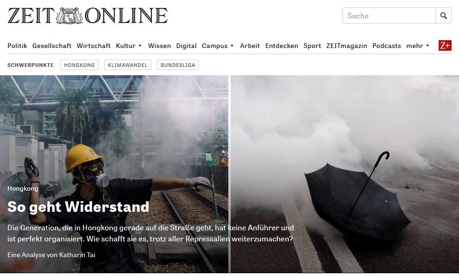The image size is (459, 276).
Task: Open the Politik section
Action: (x=17, y=46)
